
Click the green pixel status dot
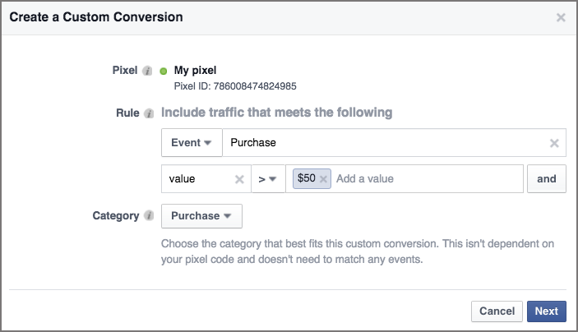pos(164,71)
